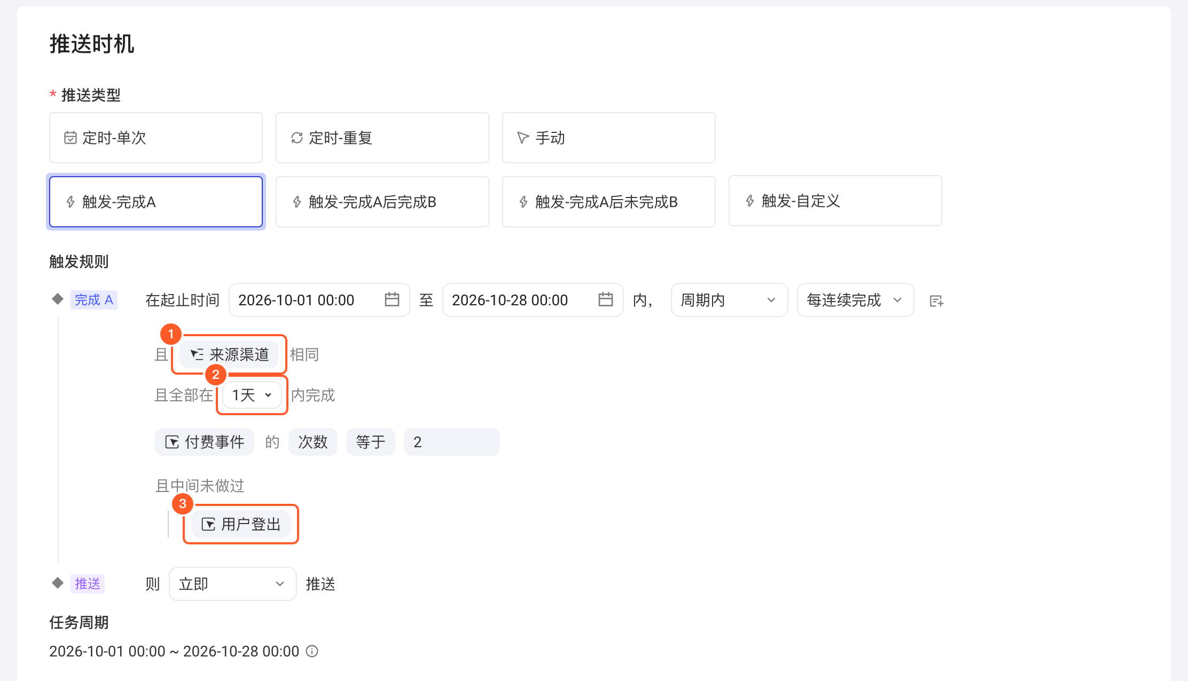This screenshot has width=1188, height=681.
Task: Click the value field containing 2
Action: (452, 442)
